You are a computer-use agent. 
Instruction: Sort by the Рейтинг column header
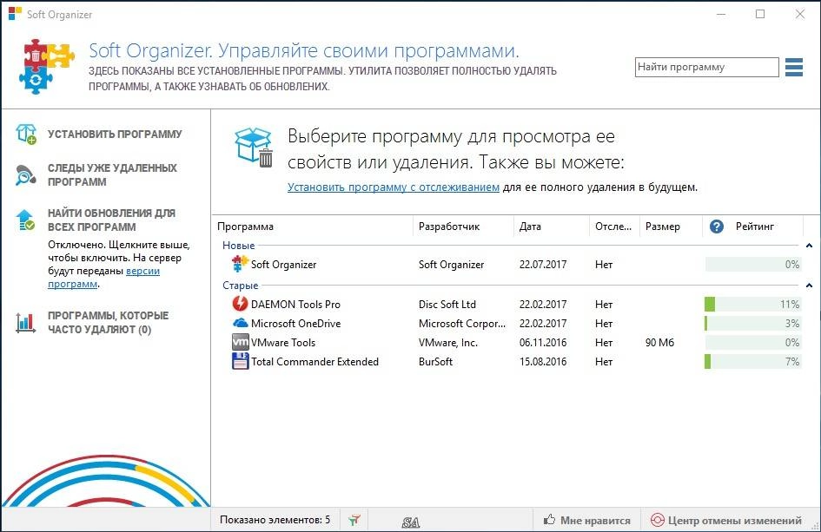tap(754, 227)
